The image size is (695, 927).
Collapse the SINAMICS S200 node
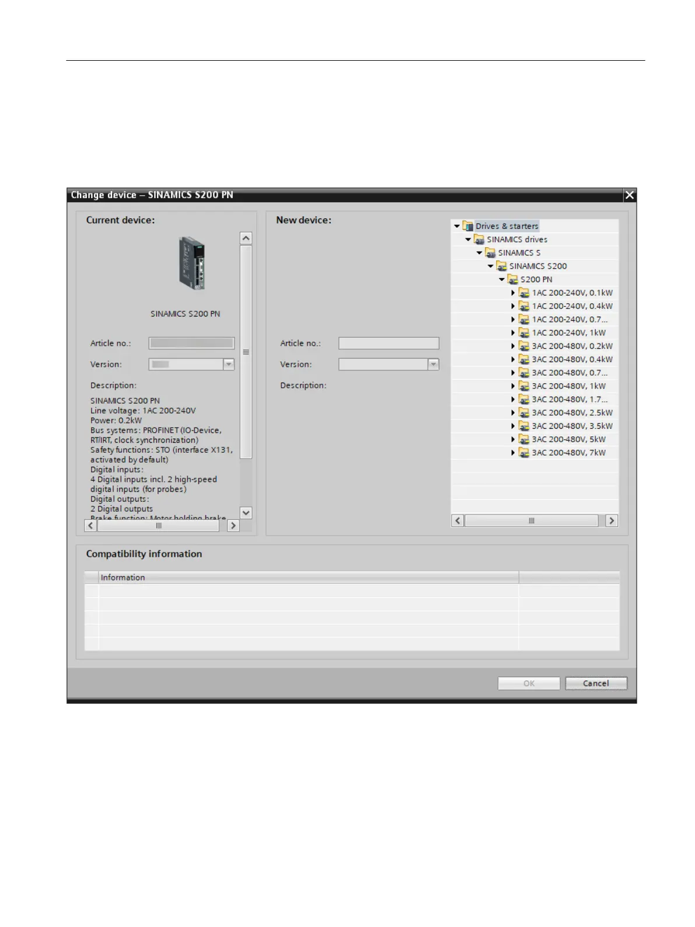[490, 266]
